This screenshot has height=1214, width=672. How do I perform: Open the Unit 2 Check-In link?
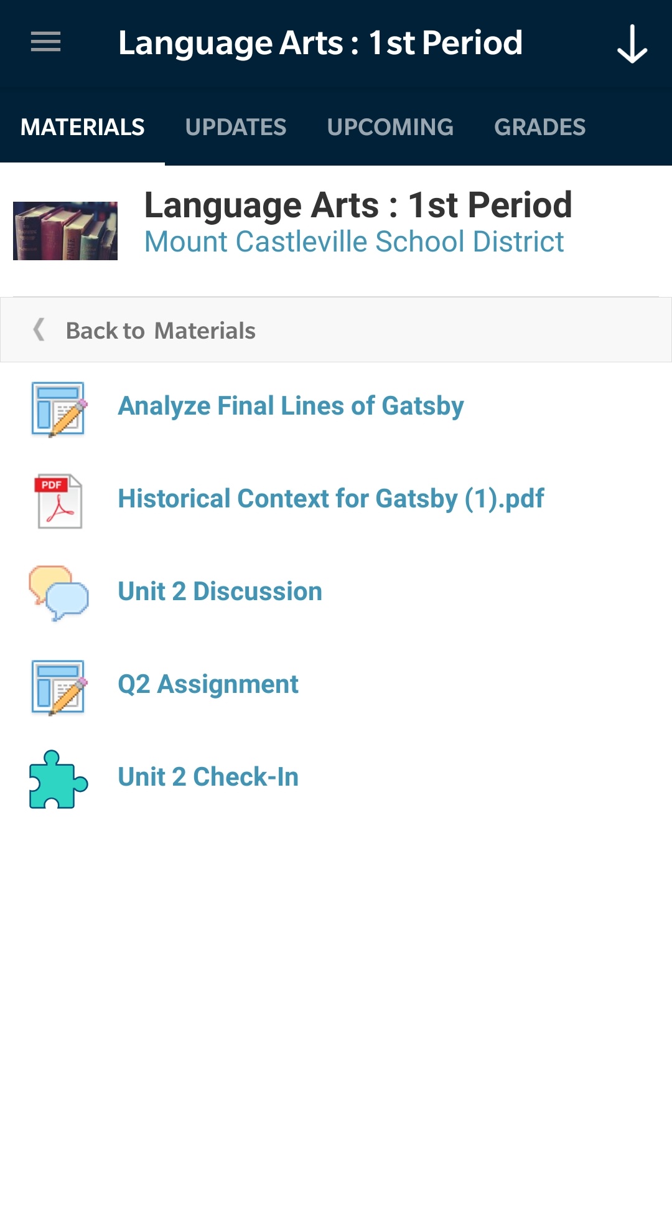[208, 777]
